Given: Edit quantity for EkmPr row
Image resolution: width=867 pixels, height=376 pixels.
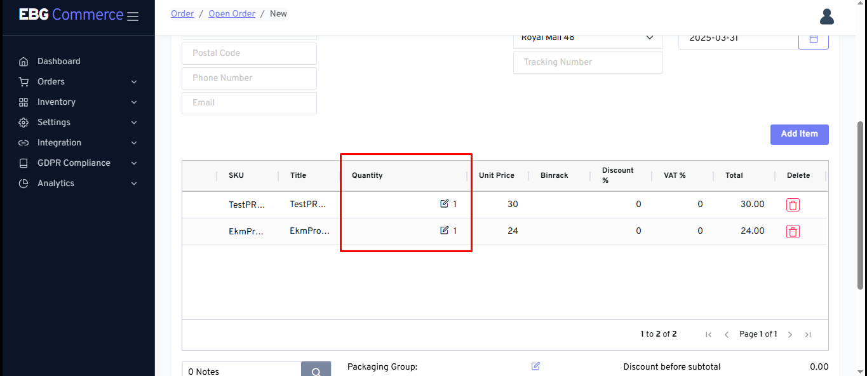Looking at the screenshot, I should click(444, 231).
